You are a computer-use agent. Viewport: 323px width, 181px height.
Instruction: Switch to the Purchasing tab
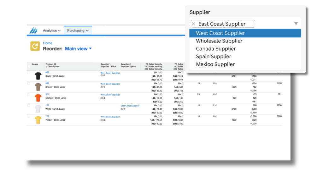[76, 30]
